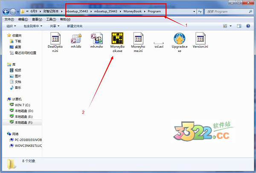Viewport: 256px width, 173px height.
Task: Click the Program breadcrumb segment
Action: 154,12
